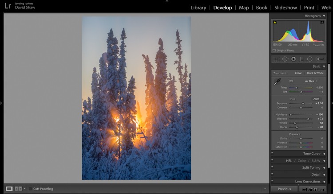Collapse the Basic panel

pyautogui.click(x=324, y=66)
